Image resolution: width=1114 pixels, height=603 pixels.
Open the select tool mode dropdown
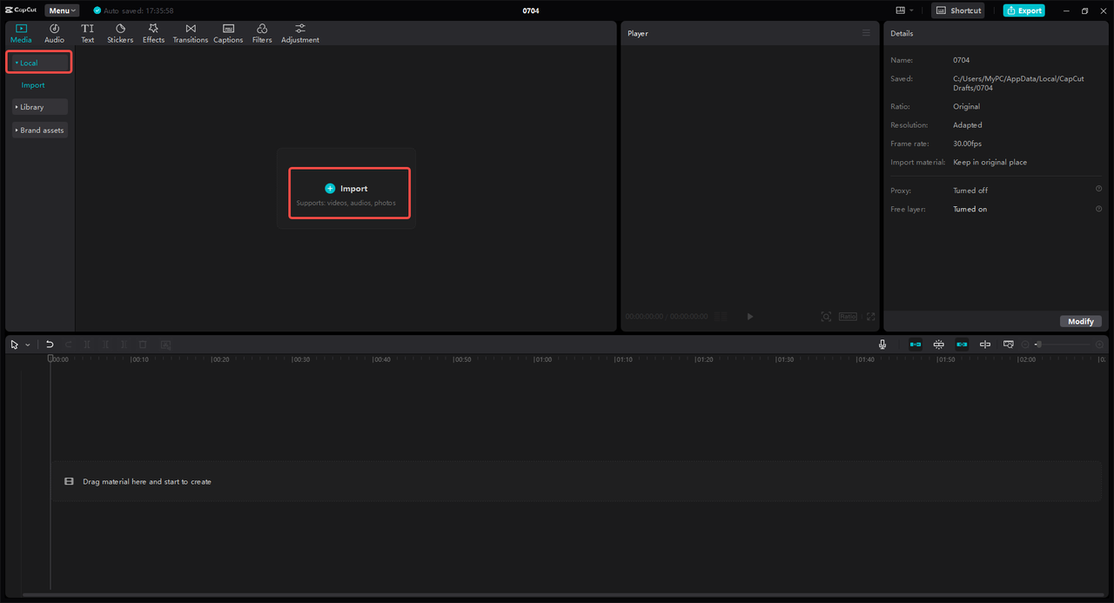[28, 345]
